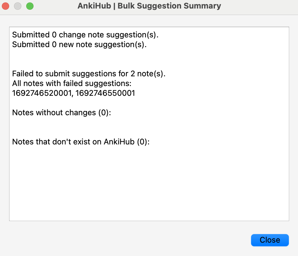Click the note ID 1692746550001
This screenshot has width=298, height=256.
[x=105, y=93]
